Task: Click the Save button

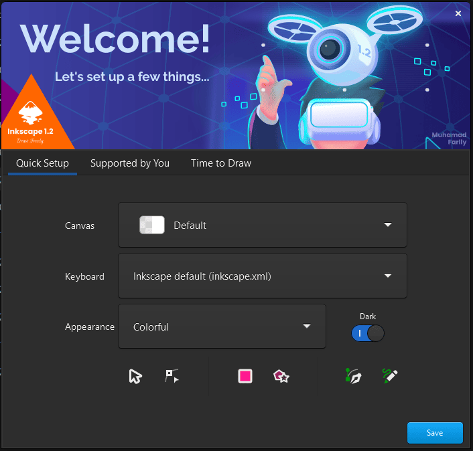Action: (x=435, y=433)
